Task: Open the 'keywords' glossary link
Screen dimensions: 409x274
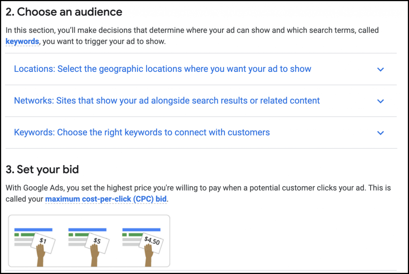Action: 22,41
